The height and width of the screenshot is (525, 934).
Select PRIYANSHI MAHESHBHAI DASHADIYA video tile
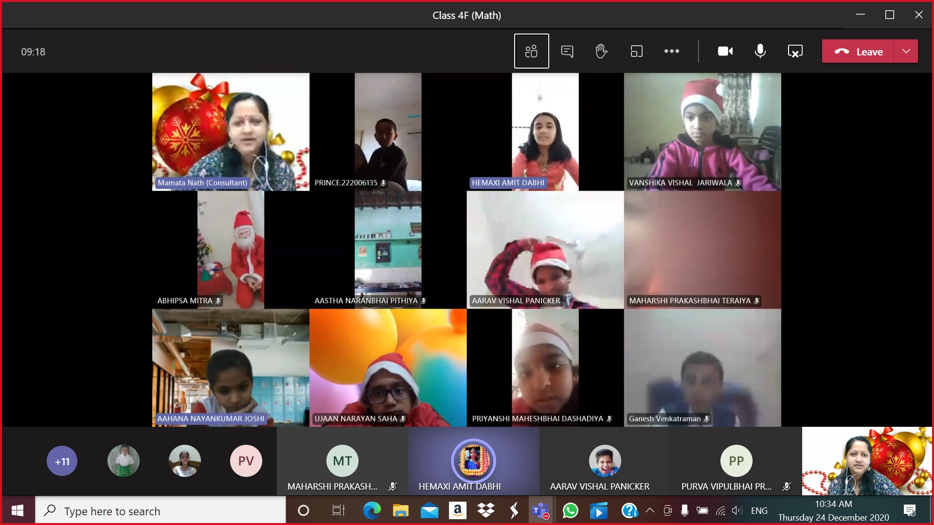(x=545, y=368)
